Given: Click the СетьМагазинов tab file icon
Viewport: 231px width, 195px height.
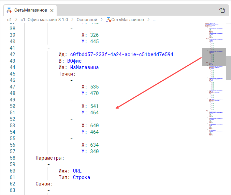Looking at the screenshot, I should tap(9, 10).
